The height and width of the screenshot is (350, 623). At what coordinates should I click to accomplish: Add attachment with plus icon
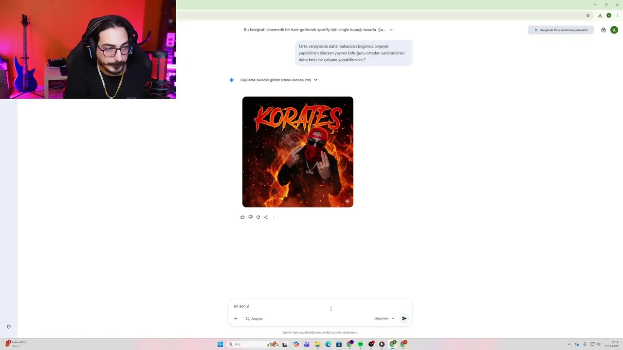236,318
